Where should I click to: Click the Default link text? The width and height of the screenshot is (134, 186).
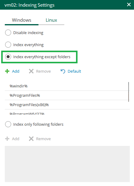point(74,71)
